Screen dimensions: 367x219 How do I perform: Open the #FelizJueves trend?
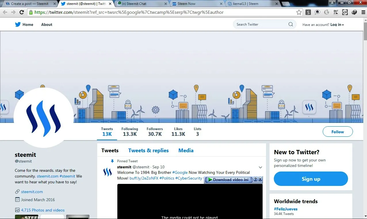pos(286,209)
